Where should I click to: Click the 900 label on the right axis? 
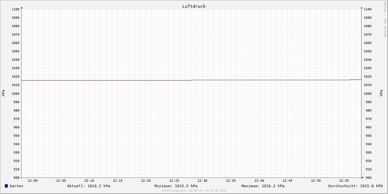(x=368, y=178)
